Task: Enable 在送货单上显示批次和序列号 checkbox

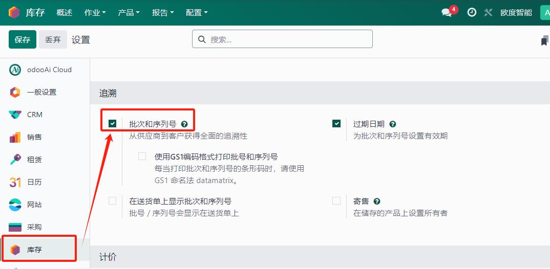Action: 112,200
